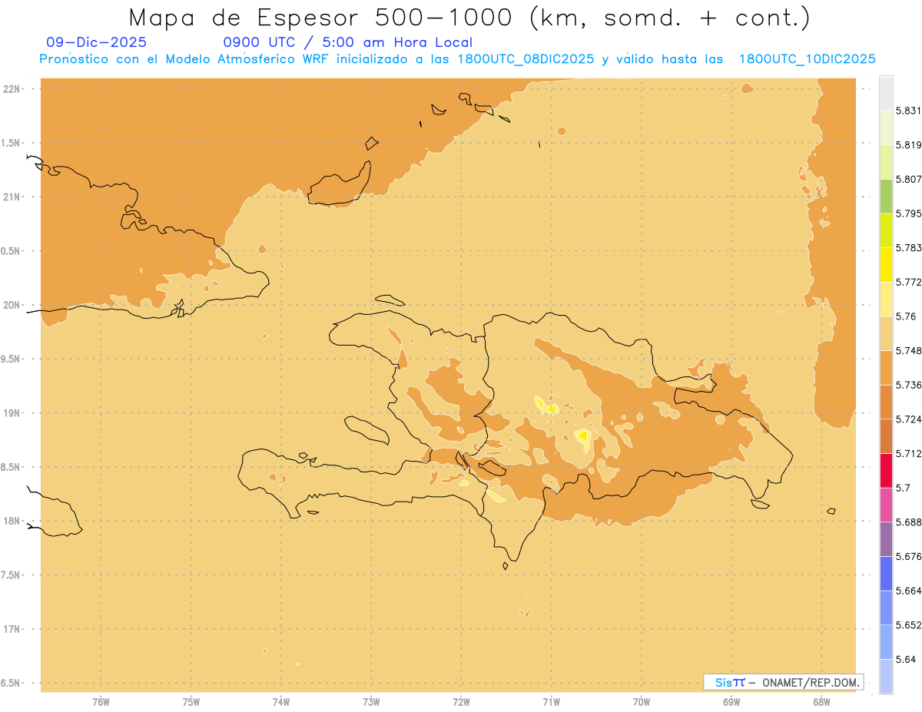Screen dimensions: 922x712
Task: Click the legend value 5.807
Action: pos(909,179)
